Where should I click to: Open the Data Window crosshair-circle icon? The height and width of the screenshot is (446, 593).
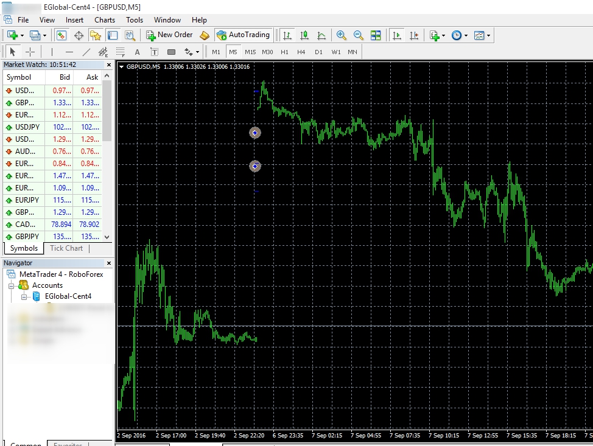(x=79, y=35)
